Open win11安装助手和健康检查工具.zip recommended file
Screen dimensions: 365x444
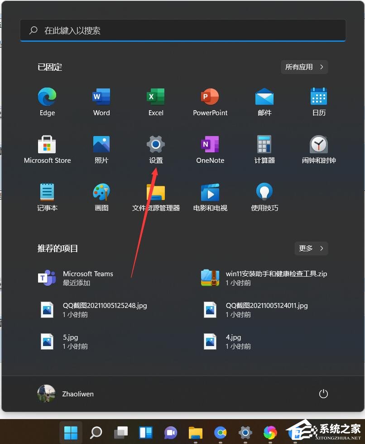(276, 278)
